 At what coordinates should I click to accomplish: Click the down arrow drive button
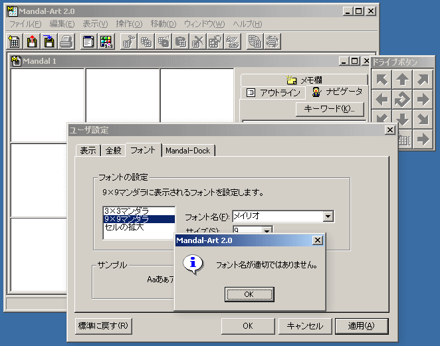tap(402, 119)
